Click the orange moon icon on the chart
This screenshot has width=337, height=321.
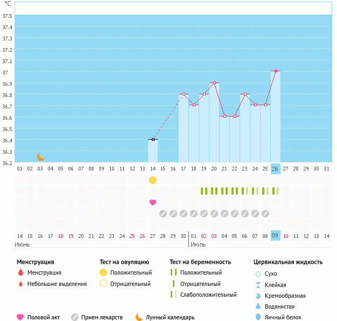point(41,156)
